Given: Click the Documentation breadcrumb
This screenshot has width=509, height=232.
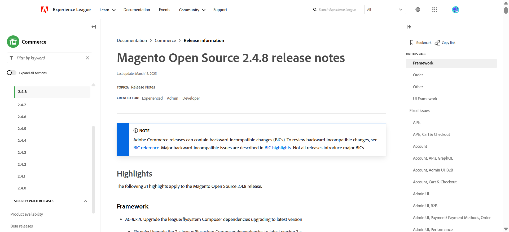Looking at the screenshot, I should tap(132, 40).
